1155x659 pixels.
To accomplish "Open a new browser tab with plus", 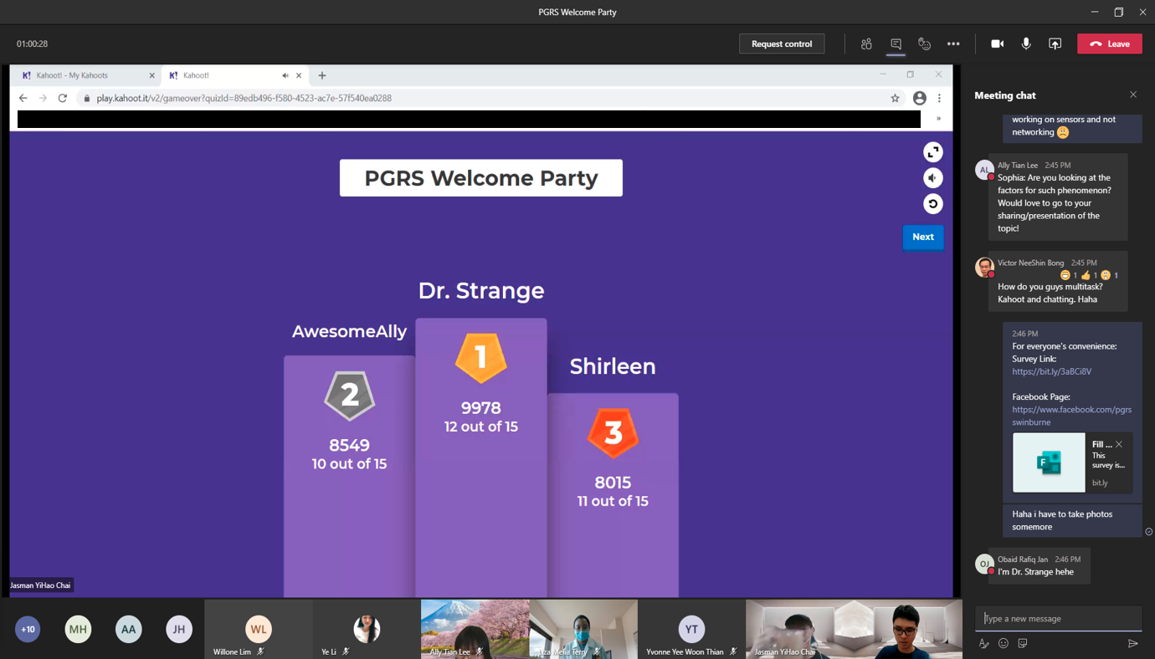I will coord(322,75).
